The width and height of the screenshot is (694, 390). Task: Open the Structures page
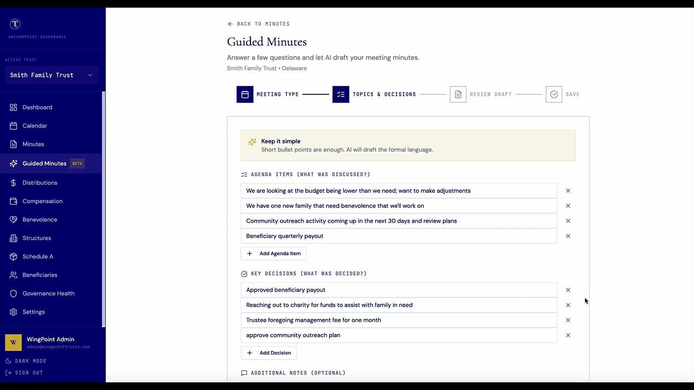point(37,238)
